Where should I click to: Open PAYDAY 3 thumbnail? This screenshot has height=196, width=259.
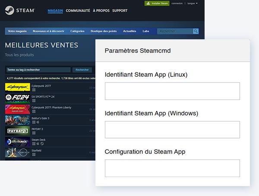18,130
